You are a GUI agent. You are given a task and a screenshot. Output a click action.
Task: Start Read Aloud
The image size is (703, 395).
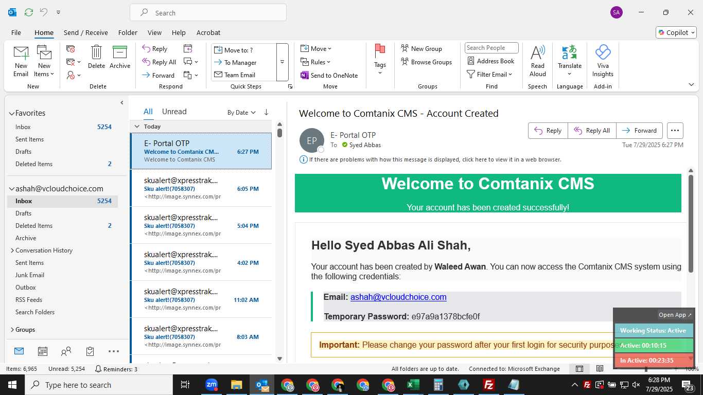pyautogui.click(x=537, y=61)
